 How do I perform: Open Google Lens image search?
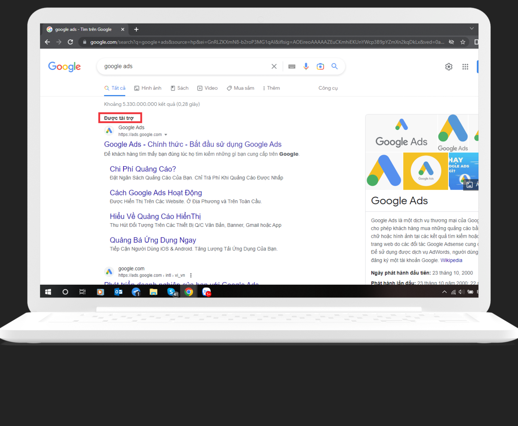[320, 66]
